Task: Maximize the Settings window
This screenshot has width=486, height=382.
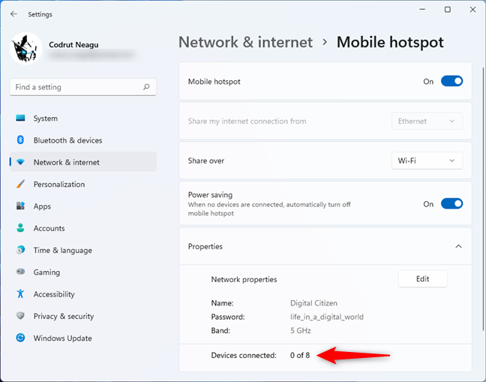Action: tap(447, 10)
